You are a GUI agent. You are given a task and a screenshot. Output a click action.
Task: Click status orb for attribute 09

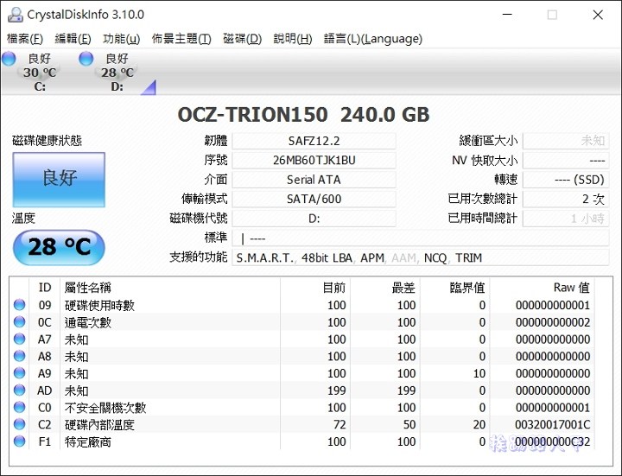pos(19,305)
